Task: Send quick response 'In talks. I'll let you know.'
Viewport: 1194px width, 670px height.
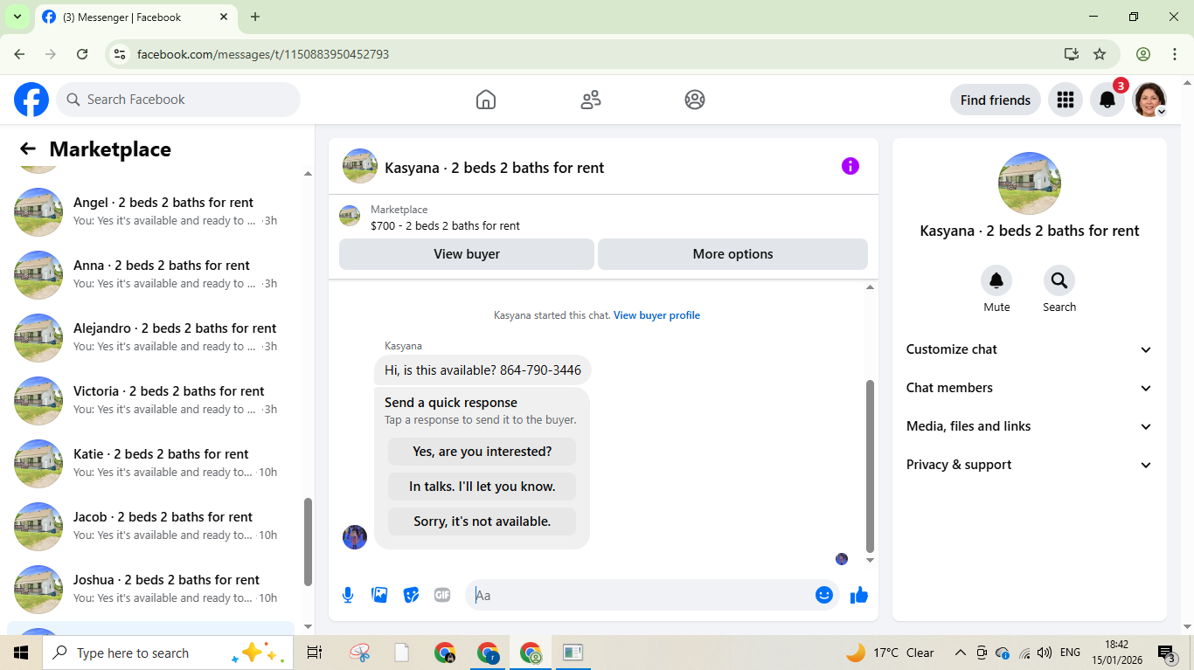Action: (482, 487)
